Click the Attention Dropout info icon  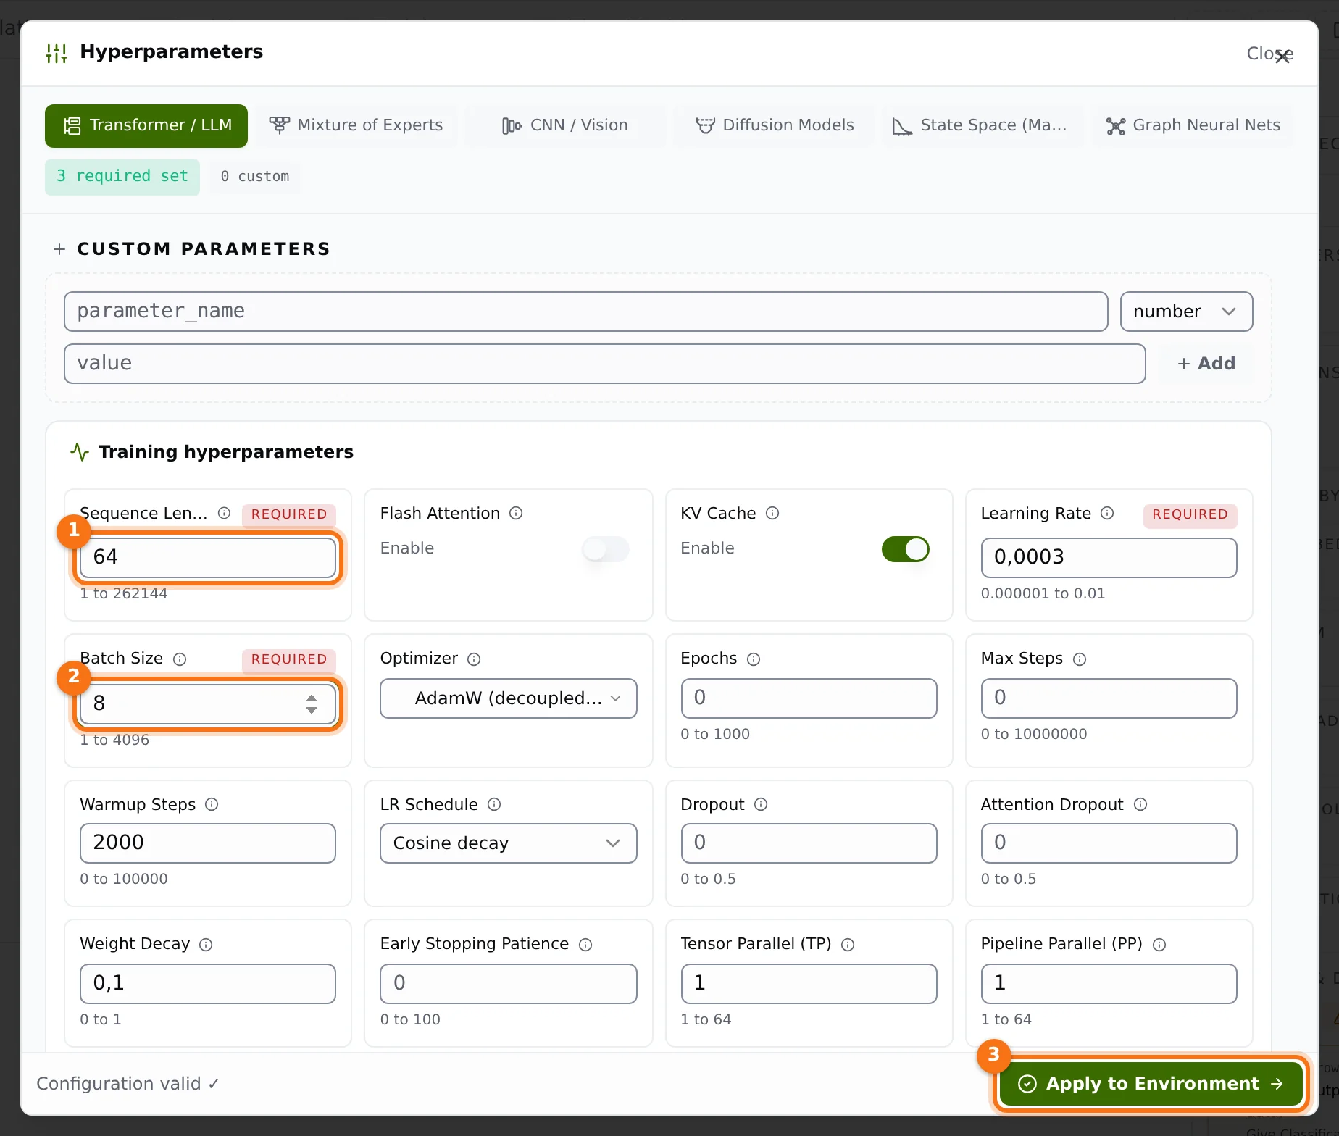coord(1140,804)
